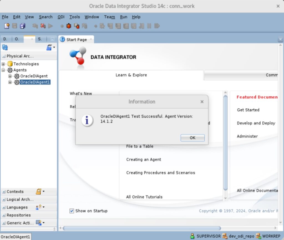The image size is (284, 240).
Task: Click the dev_odi_repo repository icon
Action: (x=225, y=236)
